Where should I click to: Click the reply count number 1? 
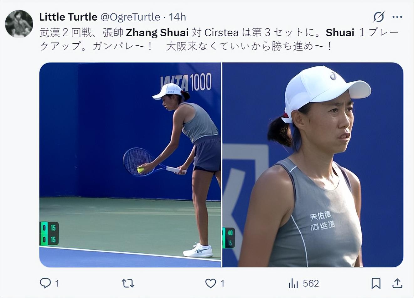coord(57,284)
